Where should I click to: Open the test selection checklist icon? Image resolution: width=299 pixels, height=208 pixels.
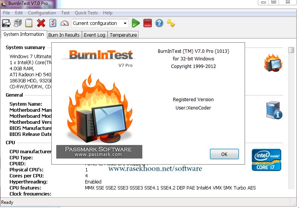coord(52,23)
